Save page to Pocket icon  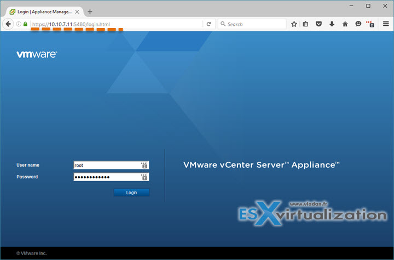pos(318,24)
